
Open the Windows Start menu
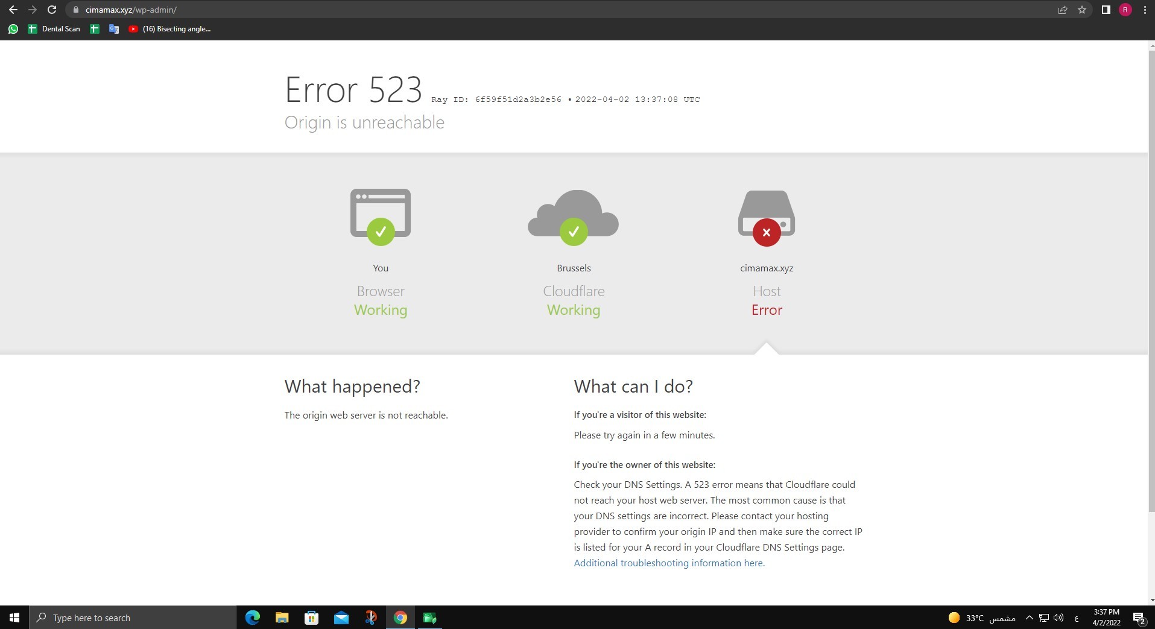click(14, 618)
